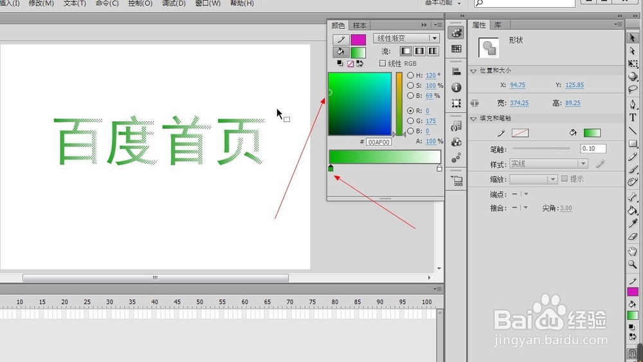
Task: Choose the Eraser tool
Action: click(x=632, y=236)
